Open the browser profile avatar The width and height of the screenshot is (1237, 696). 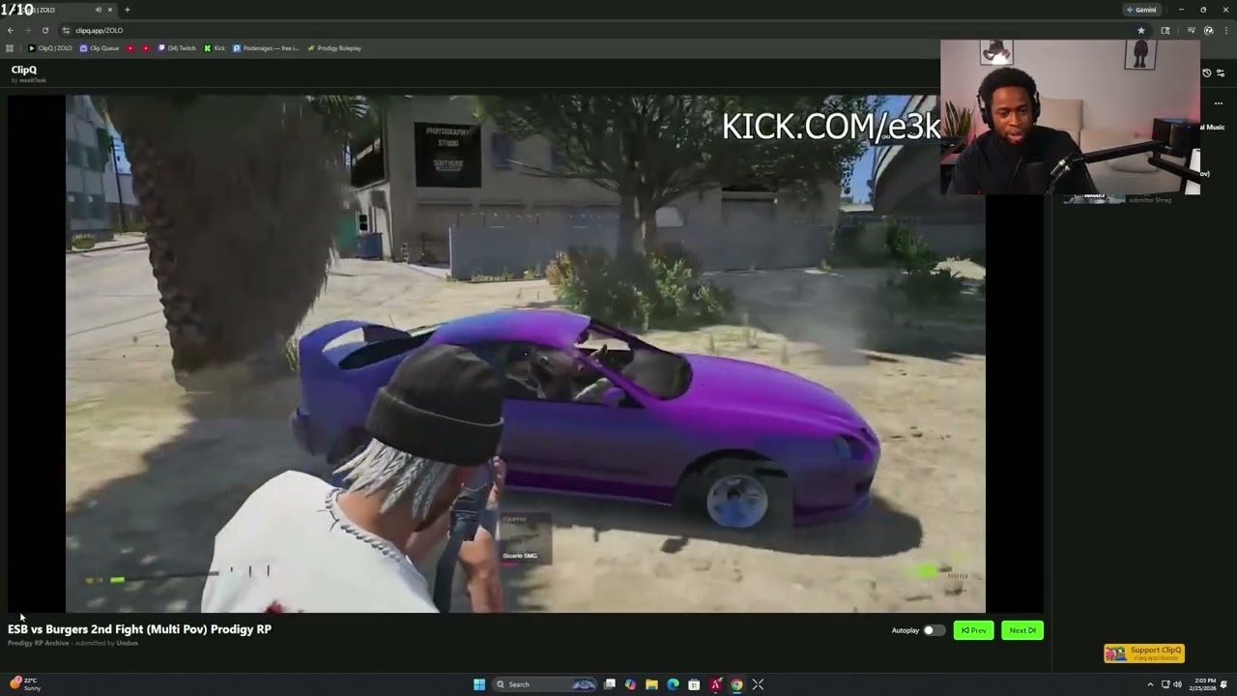(1208, 30)
